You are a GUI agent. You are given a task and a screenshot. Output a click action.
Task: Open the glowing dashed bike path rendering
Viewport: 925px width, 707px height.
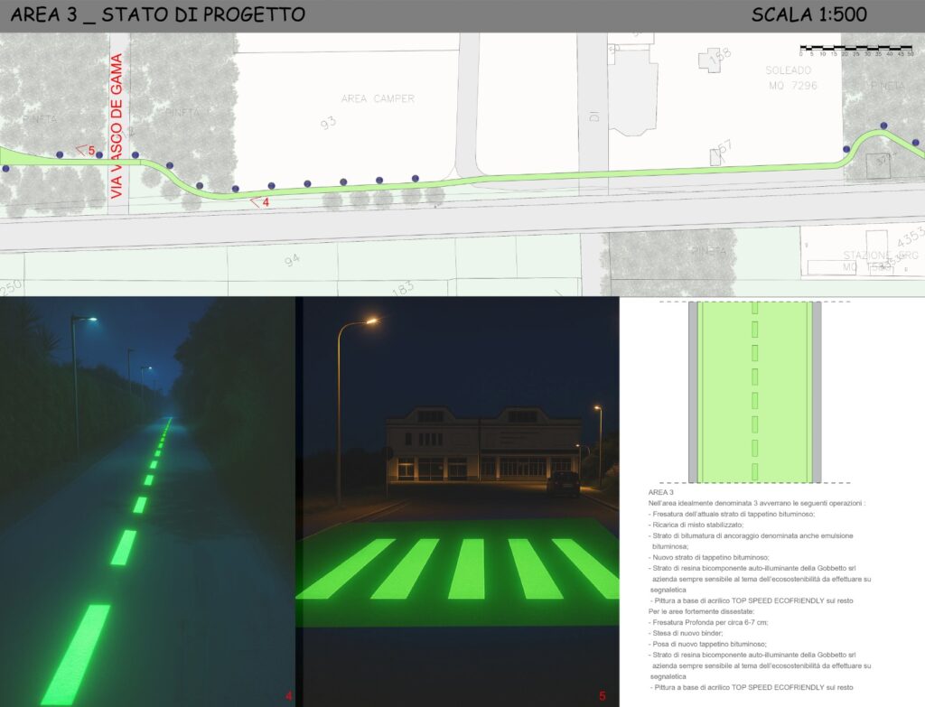(x=147, y=502)
